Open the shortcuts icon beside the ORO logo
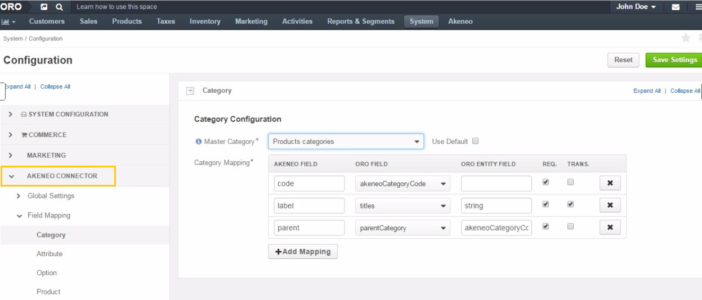The height and width of the screenshot is (300, 702). (x=44, y=7)
